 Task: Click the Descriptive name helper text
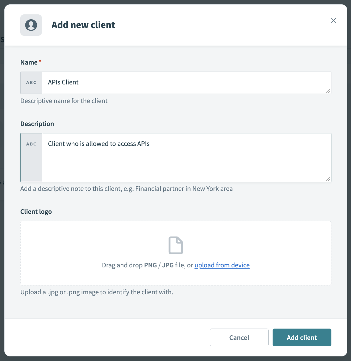[x=64, y=101]
